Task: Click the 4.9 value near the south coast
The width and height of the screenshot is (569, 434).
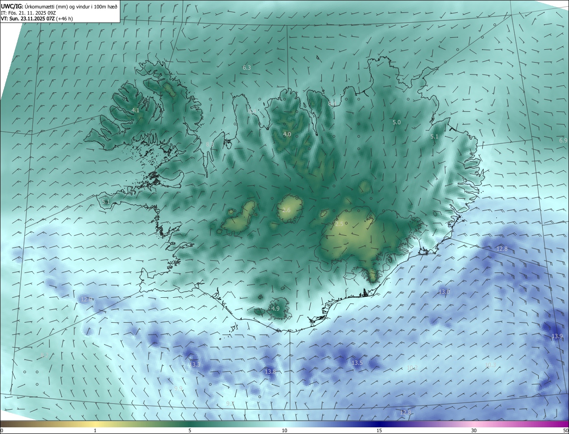Action: click(x=275, y=308)
